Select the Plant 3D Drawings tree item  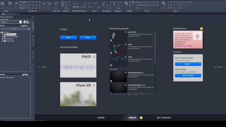coord(12,37)
